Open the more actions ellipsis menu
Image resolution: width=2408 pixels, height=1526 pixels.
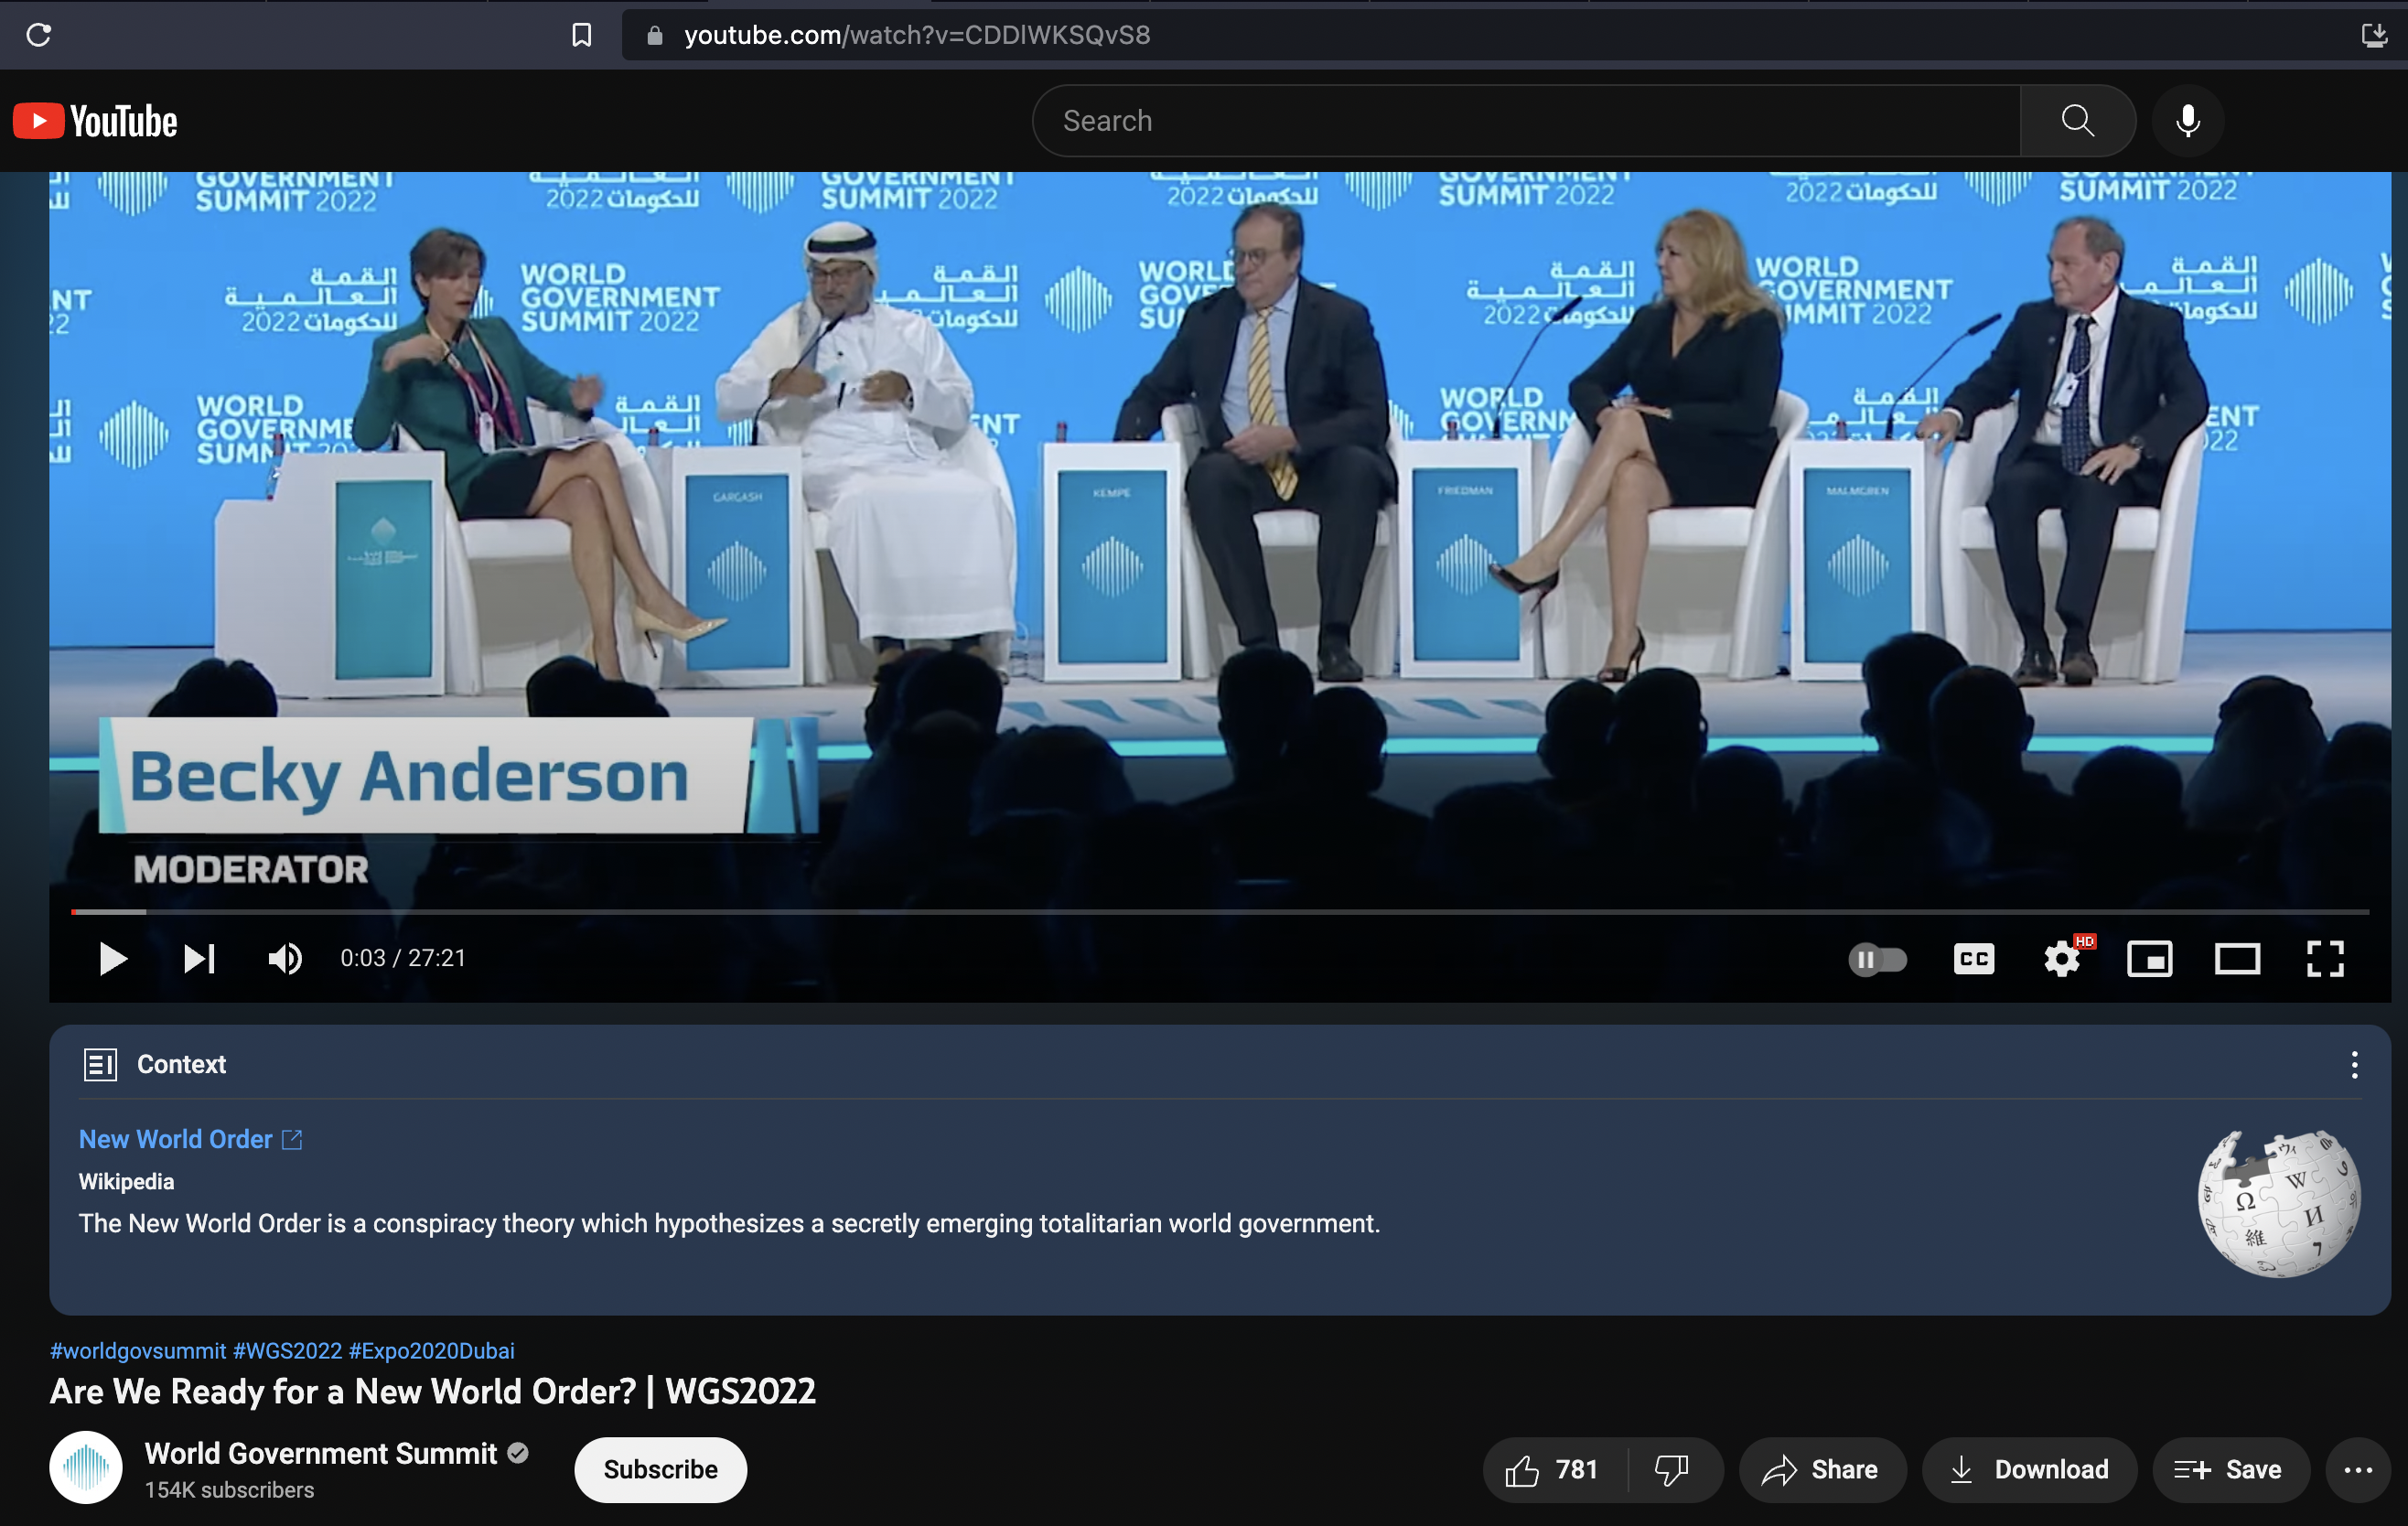point(2359,1470)
